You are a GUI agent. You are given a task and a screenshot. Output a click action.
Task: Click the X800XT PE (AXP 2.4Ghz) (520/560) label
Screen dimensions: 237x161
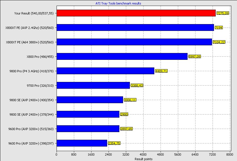coord(30,28)
